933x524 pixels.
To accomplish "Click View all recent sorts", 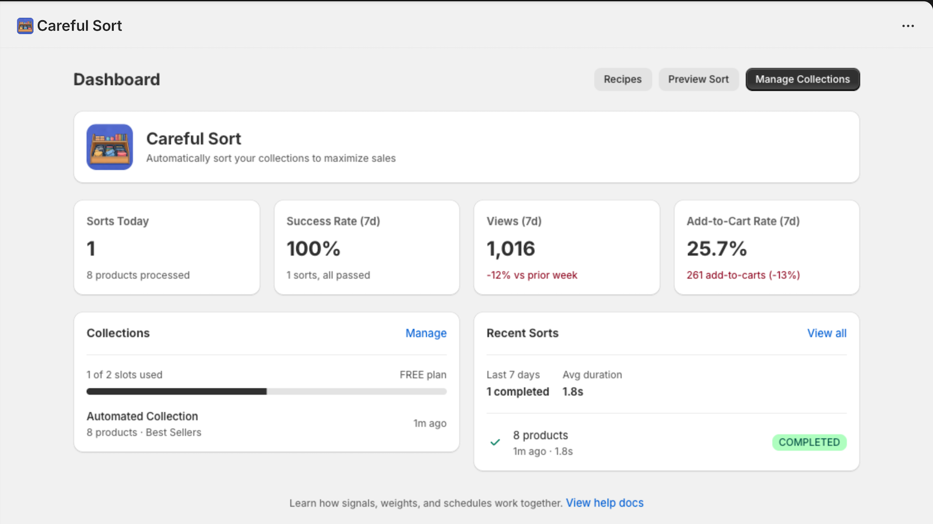I will [x=826, y=333].
